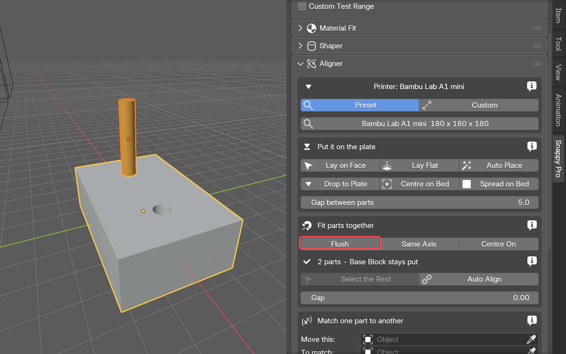Adjust the Gap between parts slider
This screenshot has width=566, height=354.
point(419,203)
